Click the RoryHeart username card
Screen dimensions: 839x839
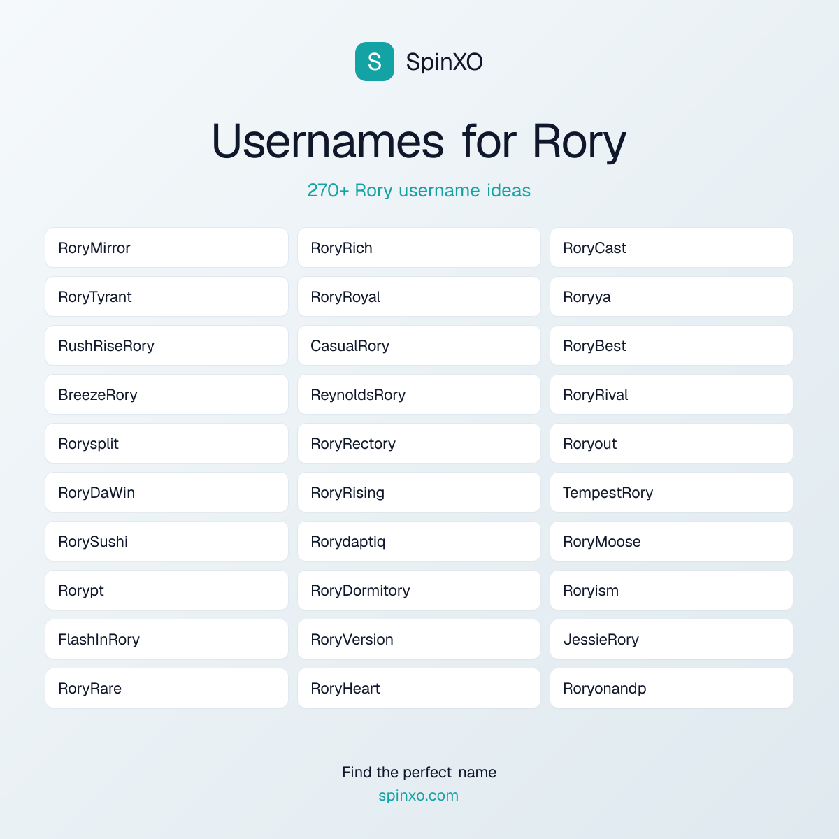click(x=419, y=688)
